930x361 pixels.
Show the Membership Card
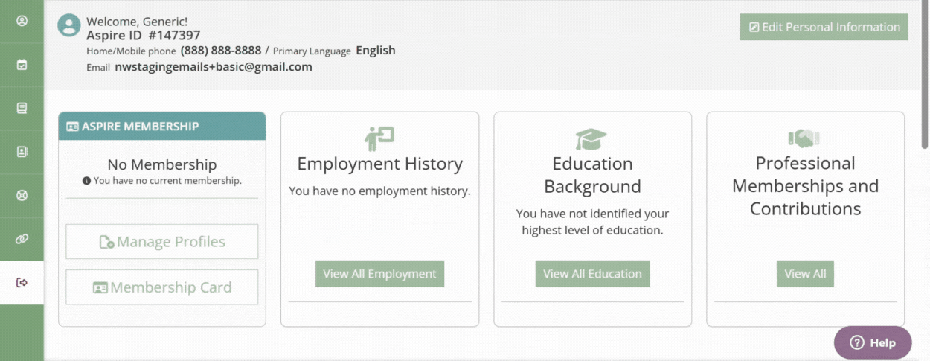(x=162, y=287)
